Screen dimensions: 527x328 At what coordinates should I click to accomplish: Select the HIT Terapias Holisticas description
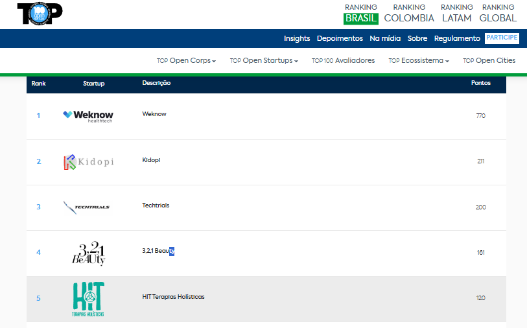(174, 297)
